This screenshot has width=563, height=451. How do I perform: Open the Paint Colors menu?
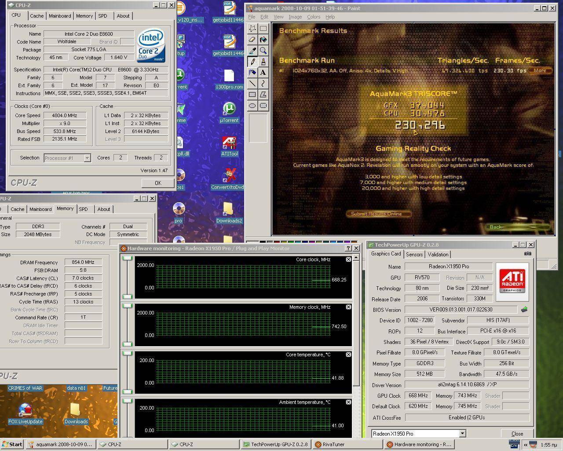point(314,17)
